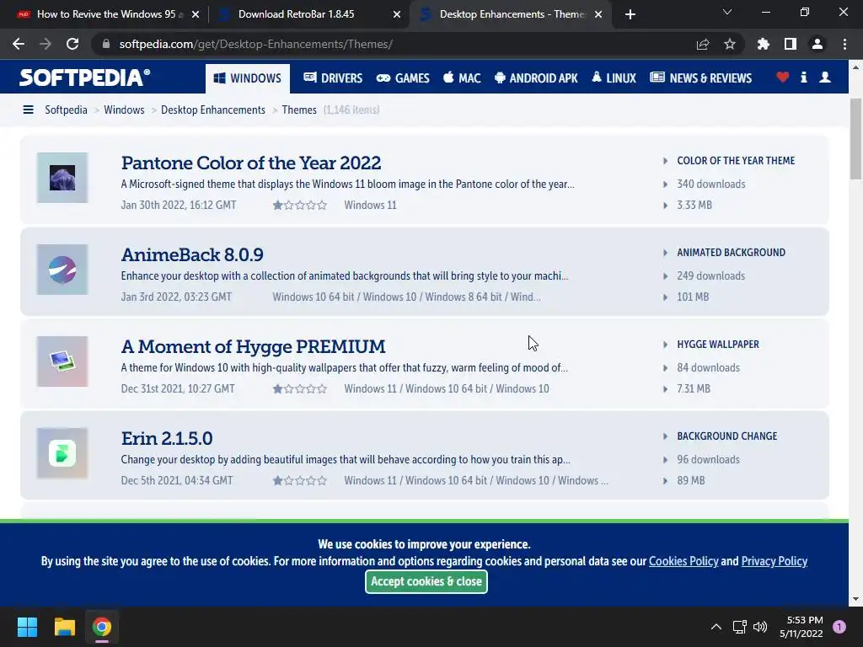Open the Privacy Policy link
The height and width of the screenshot is (647, 863).
point(775,561)
